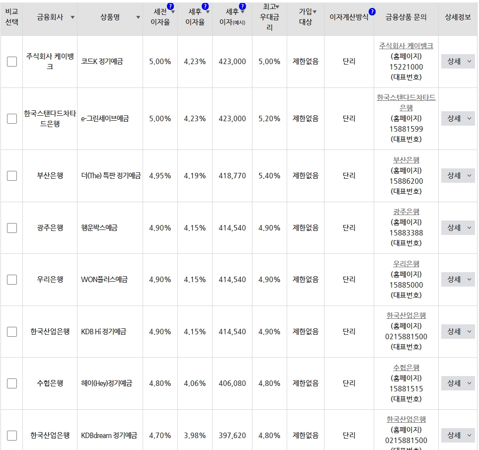Open 한국스탠다드차타드은행 homepage link
The height and width of the screenshot is (450, 479).
coord(406,103)
